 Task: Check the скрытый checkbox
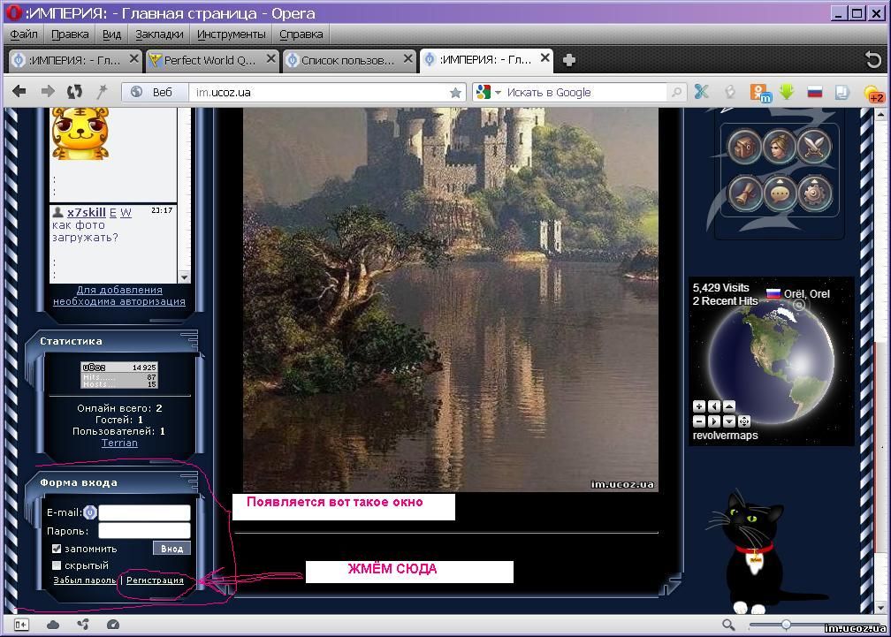57,565
